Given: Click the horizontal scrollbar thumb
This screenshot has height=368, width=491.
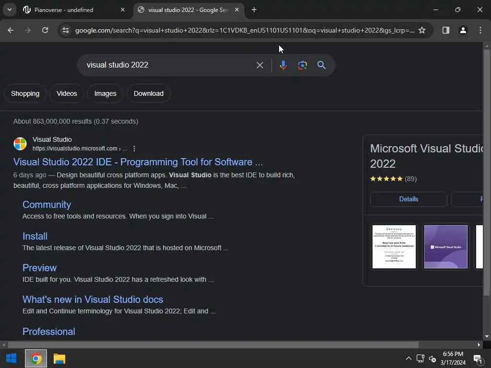Looking at the screenshot, I should coord(213,345).
